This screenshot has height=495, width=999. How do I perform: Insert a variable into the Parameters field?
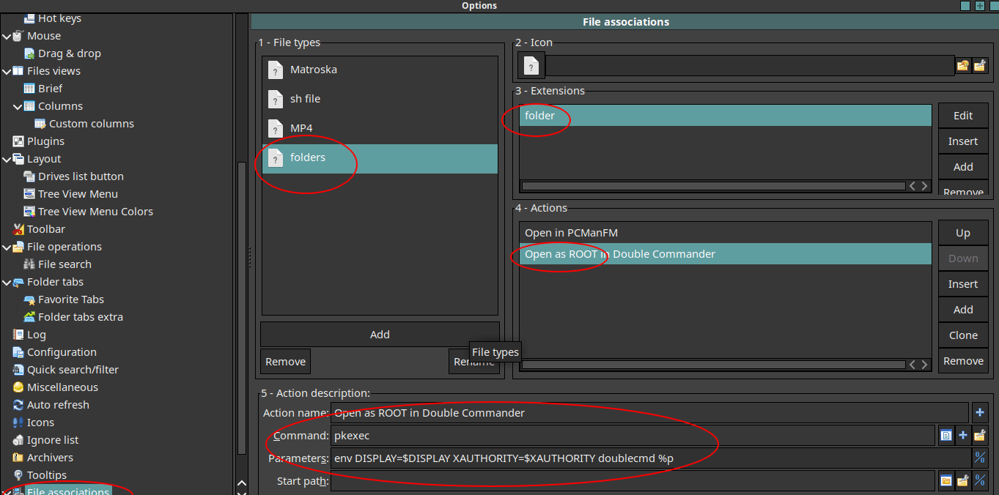980,458
